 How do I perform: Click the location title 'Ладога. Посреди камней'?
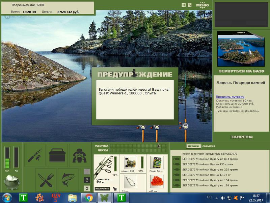(x=241, y=83)
